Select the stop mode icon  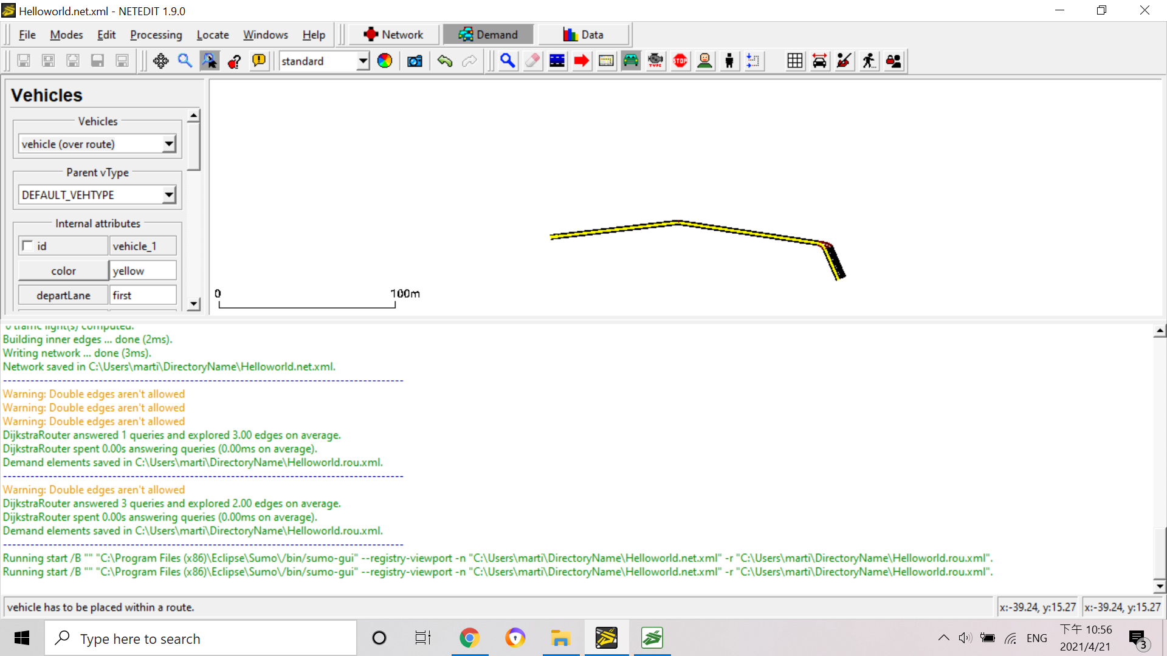click(680, 61)
